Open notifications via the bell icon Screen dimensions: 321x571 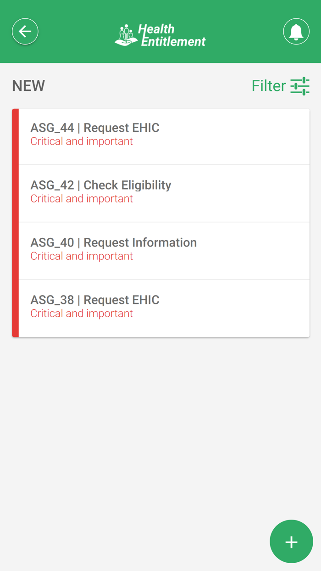[x=296, y=31]
